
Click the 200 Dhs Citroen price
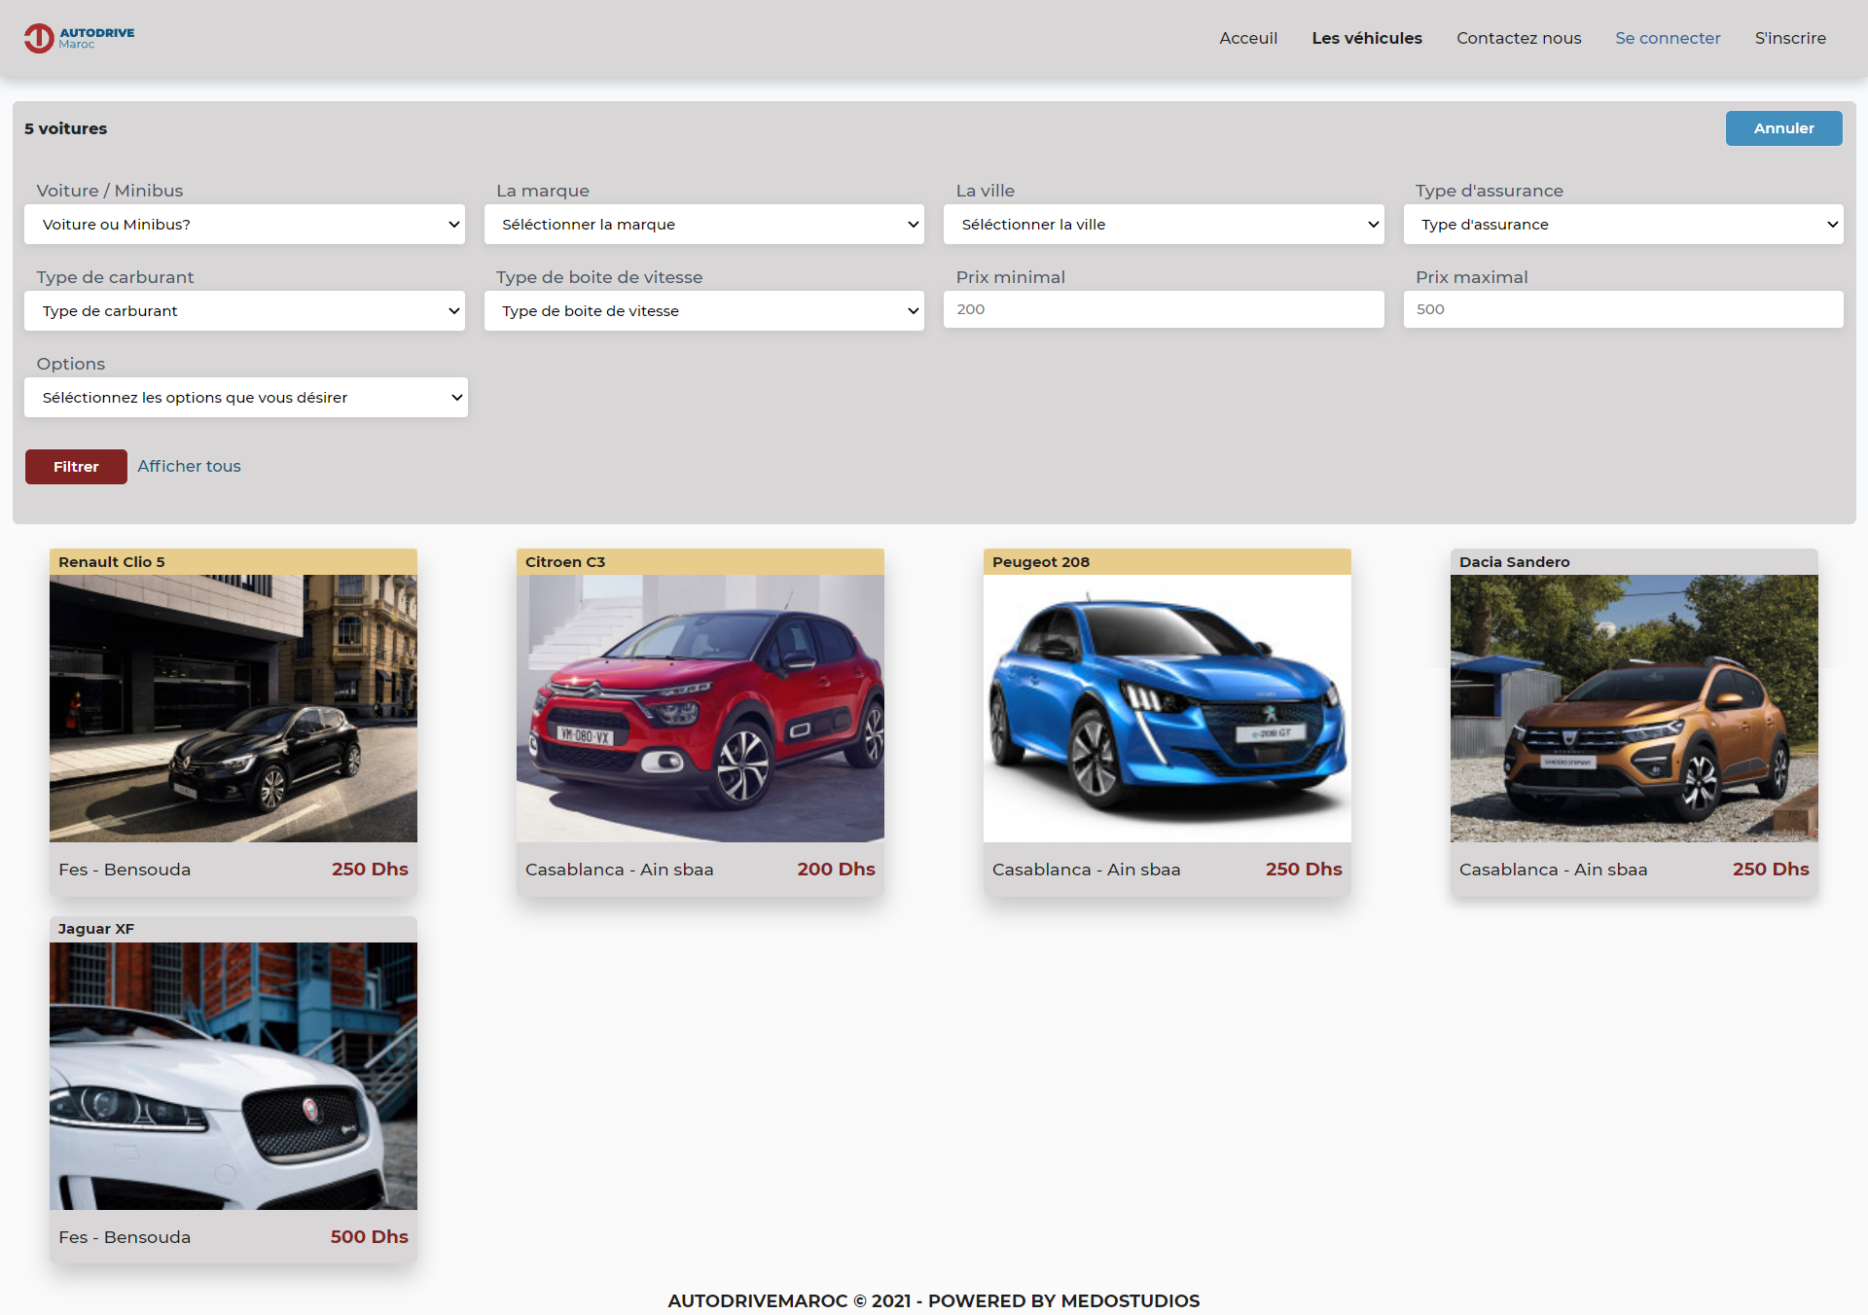pos(837,870)
